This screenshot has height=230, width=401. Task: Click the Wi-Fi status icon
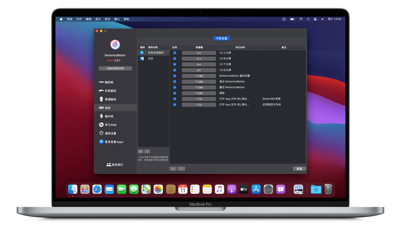tap(301, 19)
